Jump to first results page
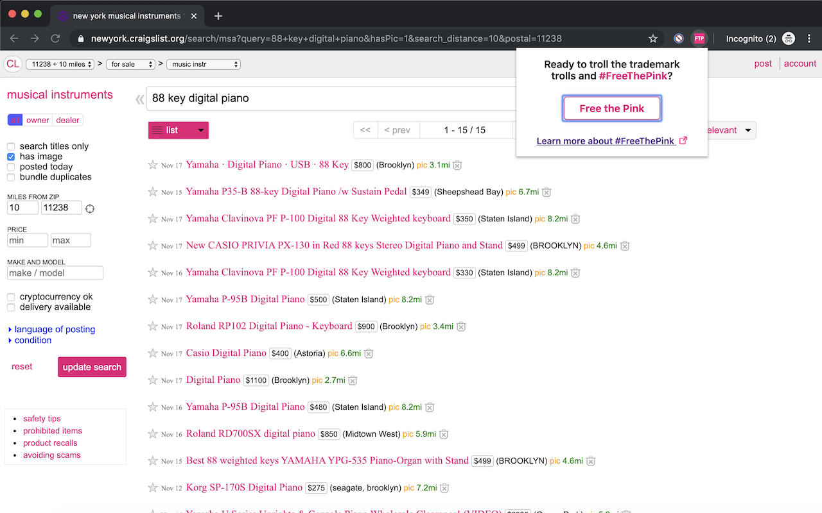This screenshot has height=513, width=822. [365, 130]
